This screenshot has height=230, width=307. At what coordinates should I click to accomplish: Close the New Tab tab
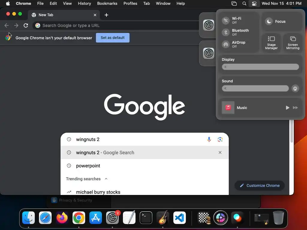pos(95,15)
